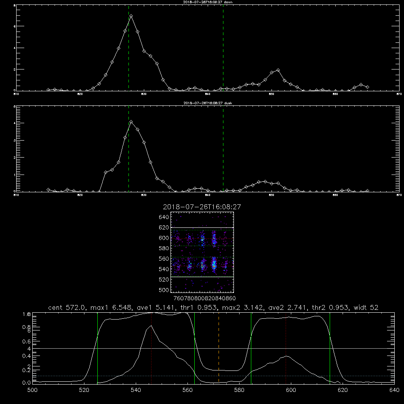This screenshot has height=404, width=404.
Task: Click the red dotted line near 598 in bottom plot
Action: click(286, 347)
